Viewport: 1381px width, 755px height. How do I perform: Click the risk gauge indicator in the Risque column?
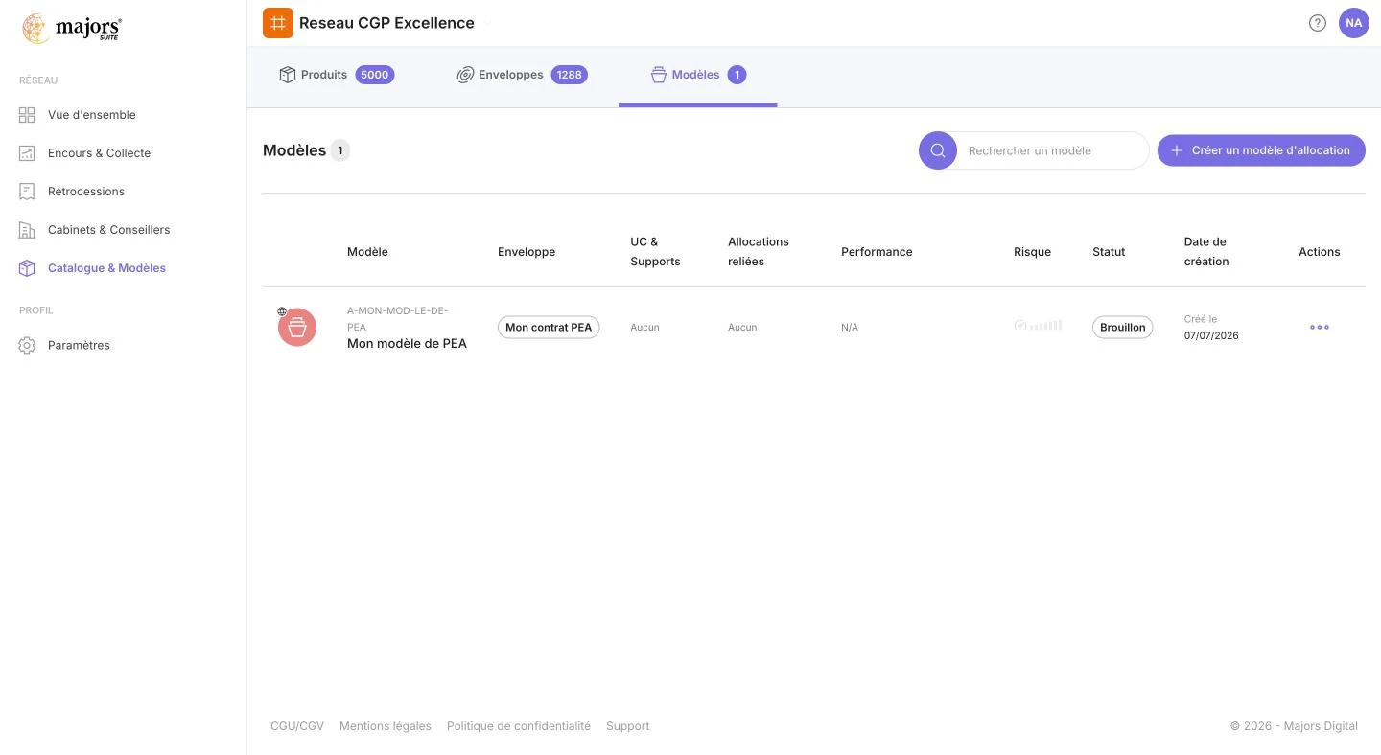(x=1038, y=326)
